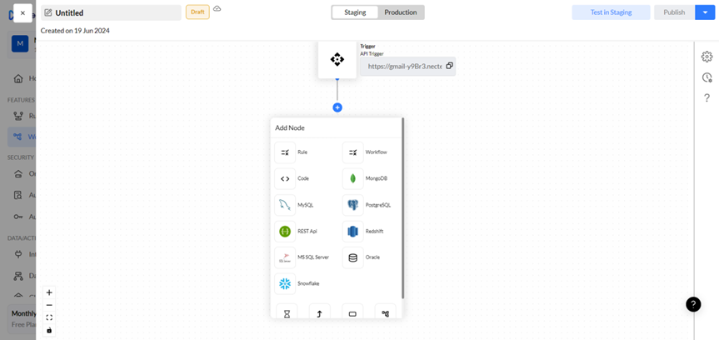Select the curved arrow node icon
Screen dimensions: 719x340
320,312
